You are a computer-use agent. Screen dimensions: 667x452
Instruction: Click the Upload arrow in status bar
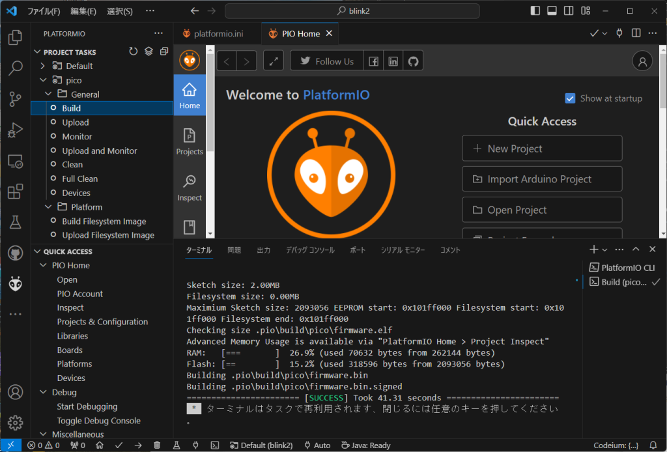click(x=138, y=445)
